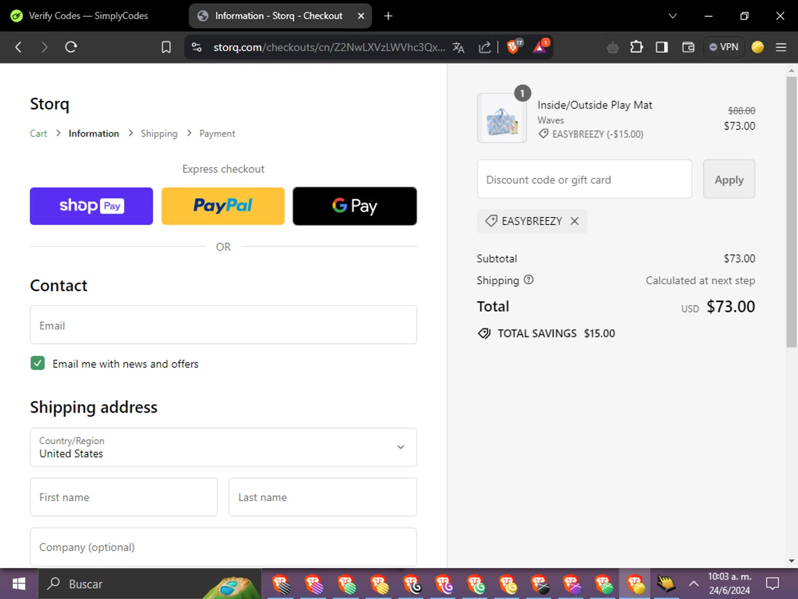
Task: Open the extensions puzzle icon
Action: pos(636,47)
